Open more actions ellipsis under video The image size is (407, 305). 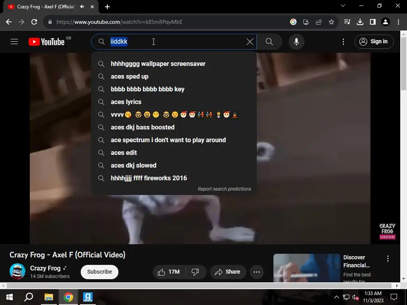click(x=257, y=272)
